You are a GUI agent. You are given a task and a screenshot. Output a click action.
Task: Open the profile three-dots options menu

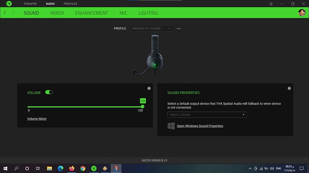coord(179,28)
